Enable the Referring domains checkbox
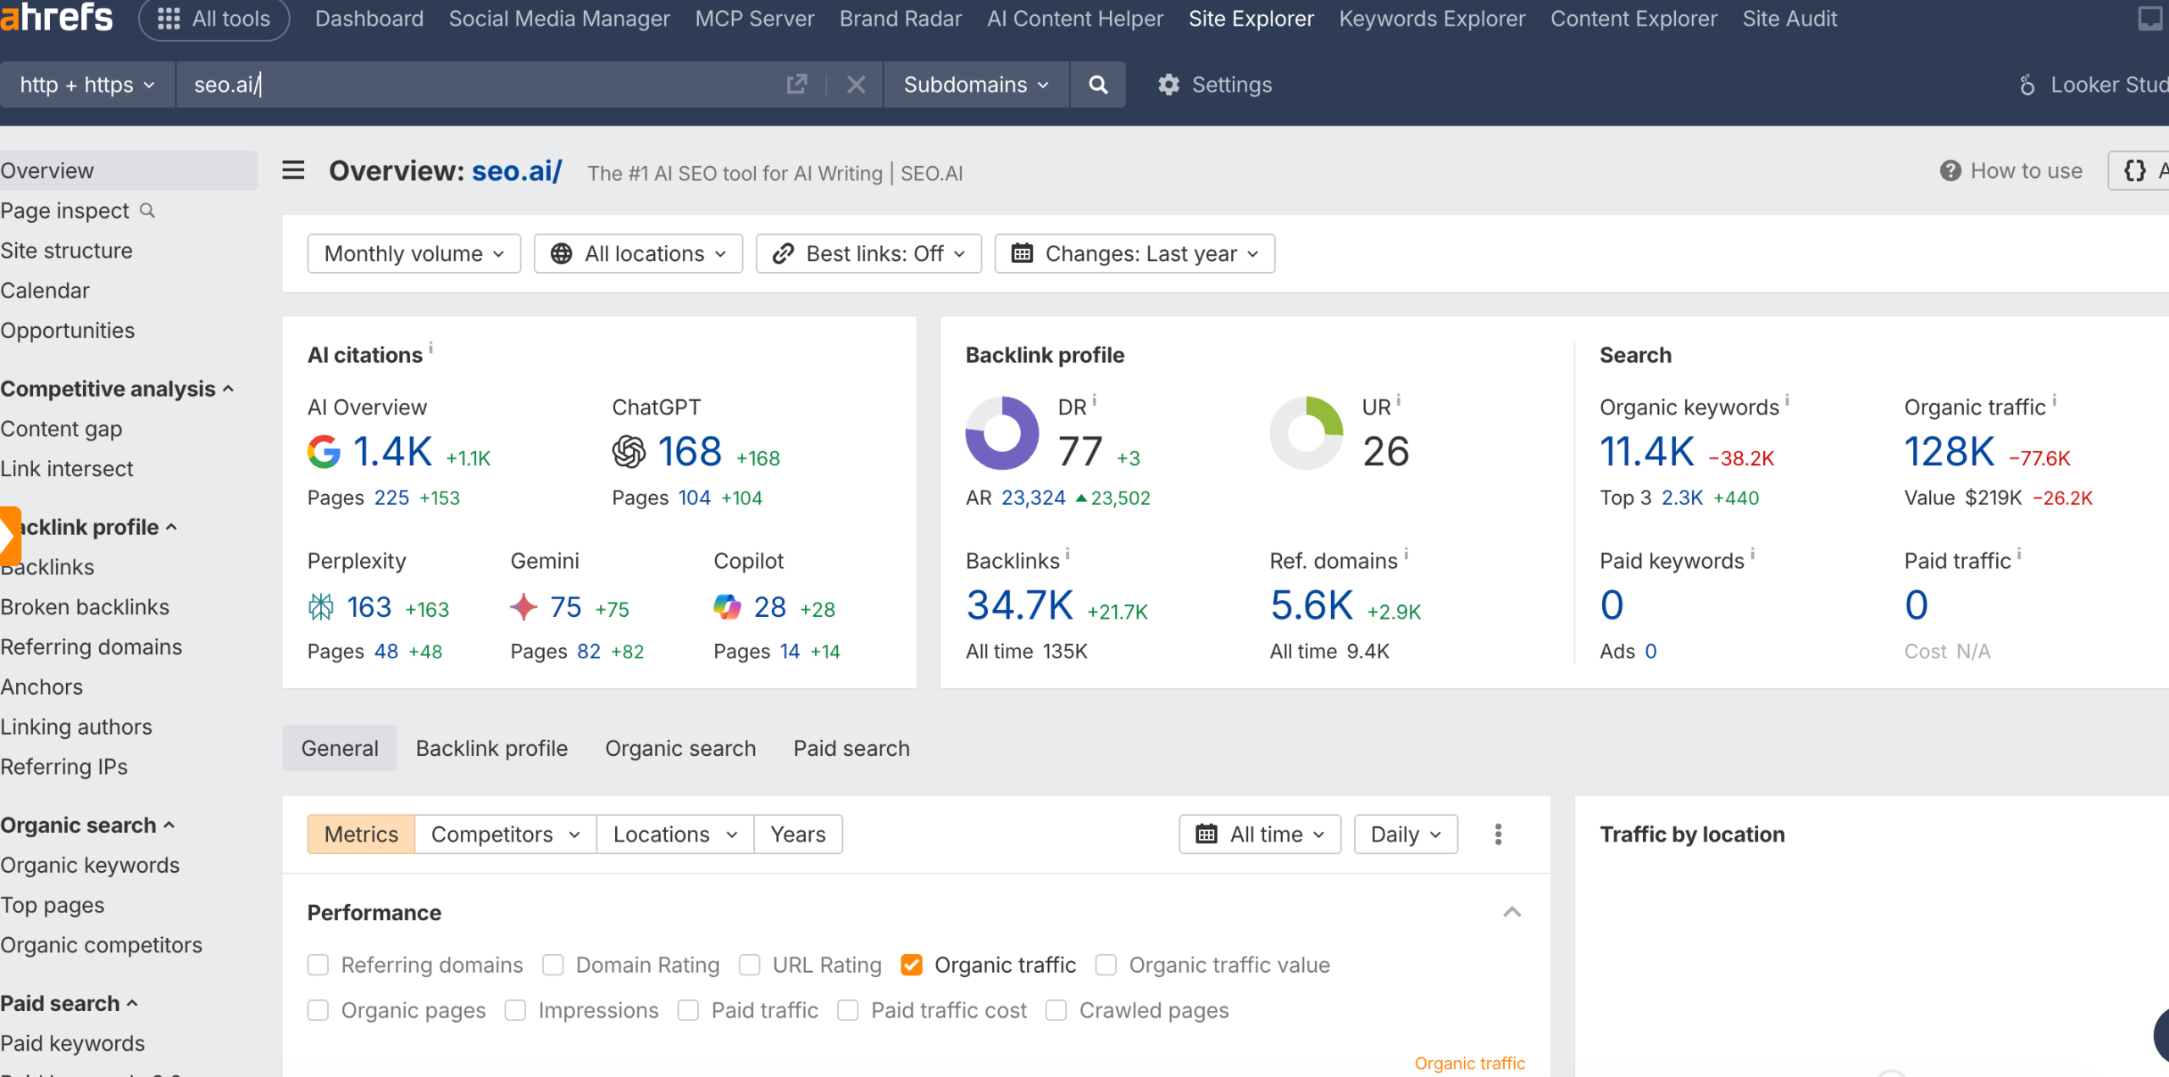This screenshot has width=2169, height=1077. point(319,965)
